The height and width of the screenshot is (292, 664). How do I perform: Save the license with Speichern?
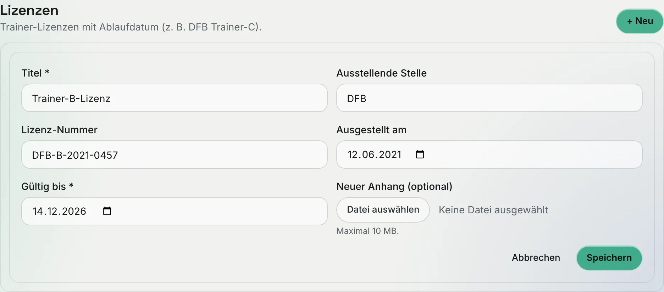point(609,258)
